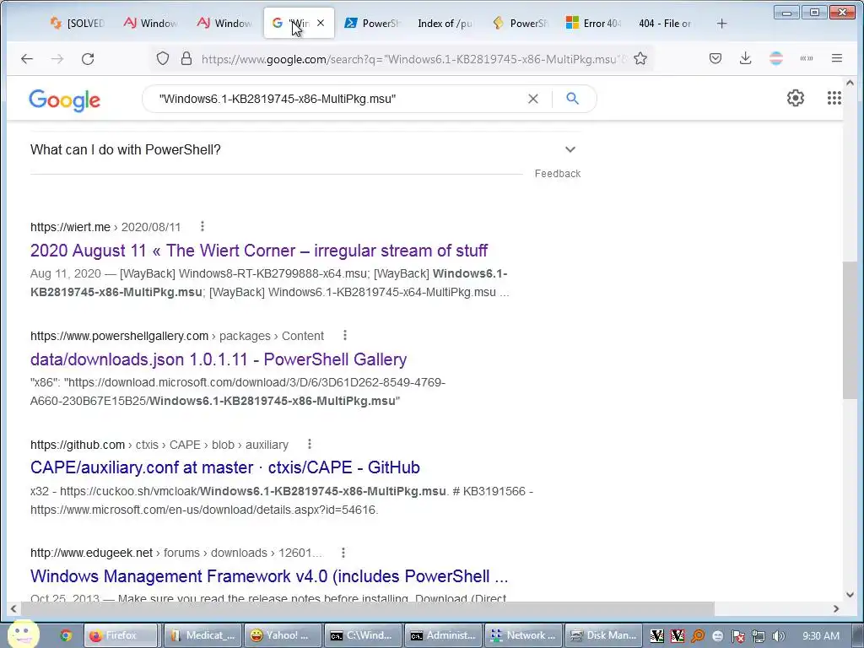Go back to the previous page
Image resolution: width=864 pixels, height=648 pixels.
[x=26, y=58]
